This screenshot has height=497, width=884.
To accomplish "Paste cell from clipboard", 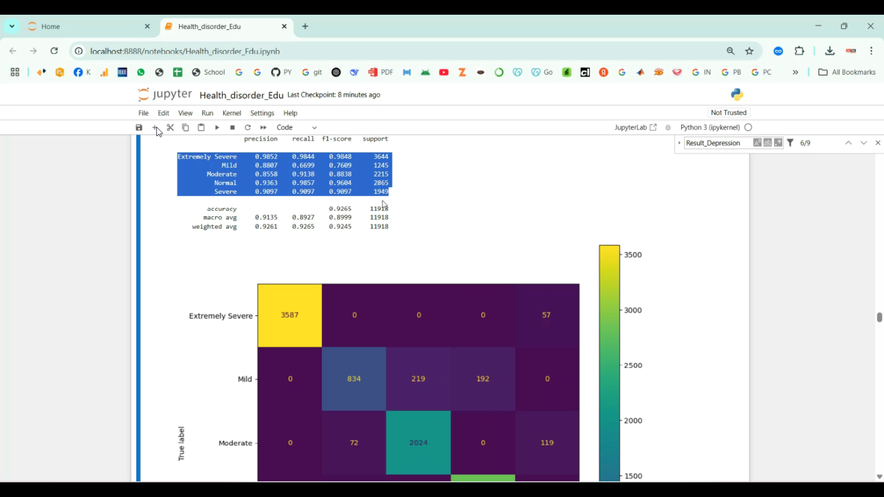I will click(201, 128).
